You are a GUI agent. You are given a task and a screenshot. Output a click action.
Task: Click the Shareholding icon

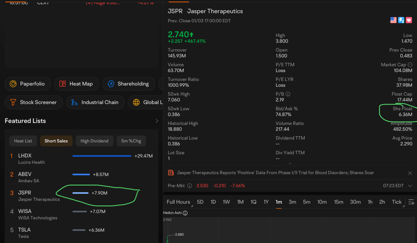click(111, 84)
